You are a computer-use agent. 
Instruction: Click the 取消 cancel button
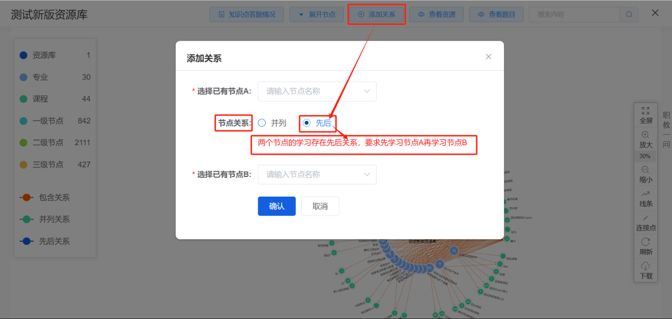pos(320,206)
